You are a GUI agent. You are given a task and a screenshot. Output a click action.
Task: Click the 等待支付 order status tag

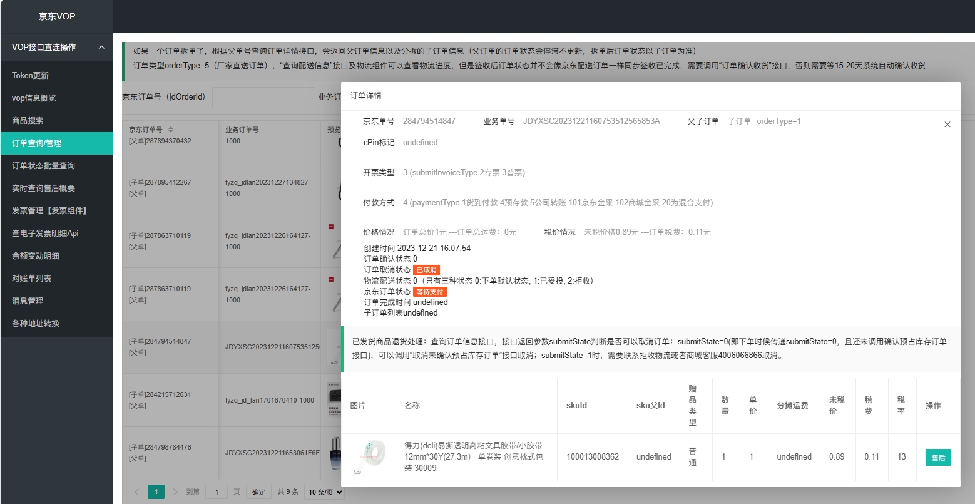pos(430,292)
